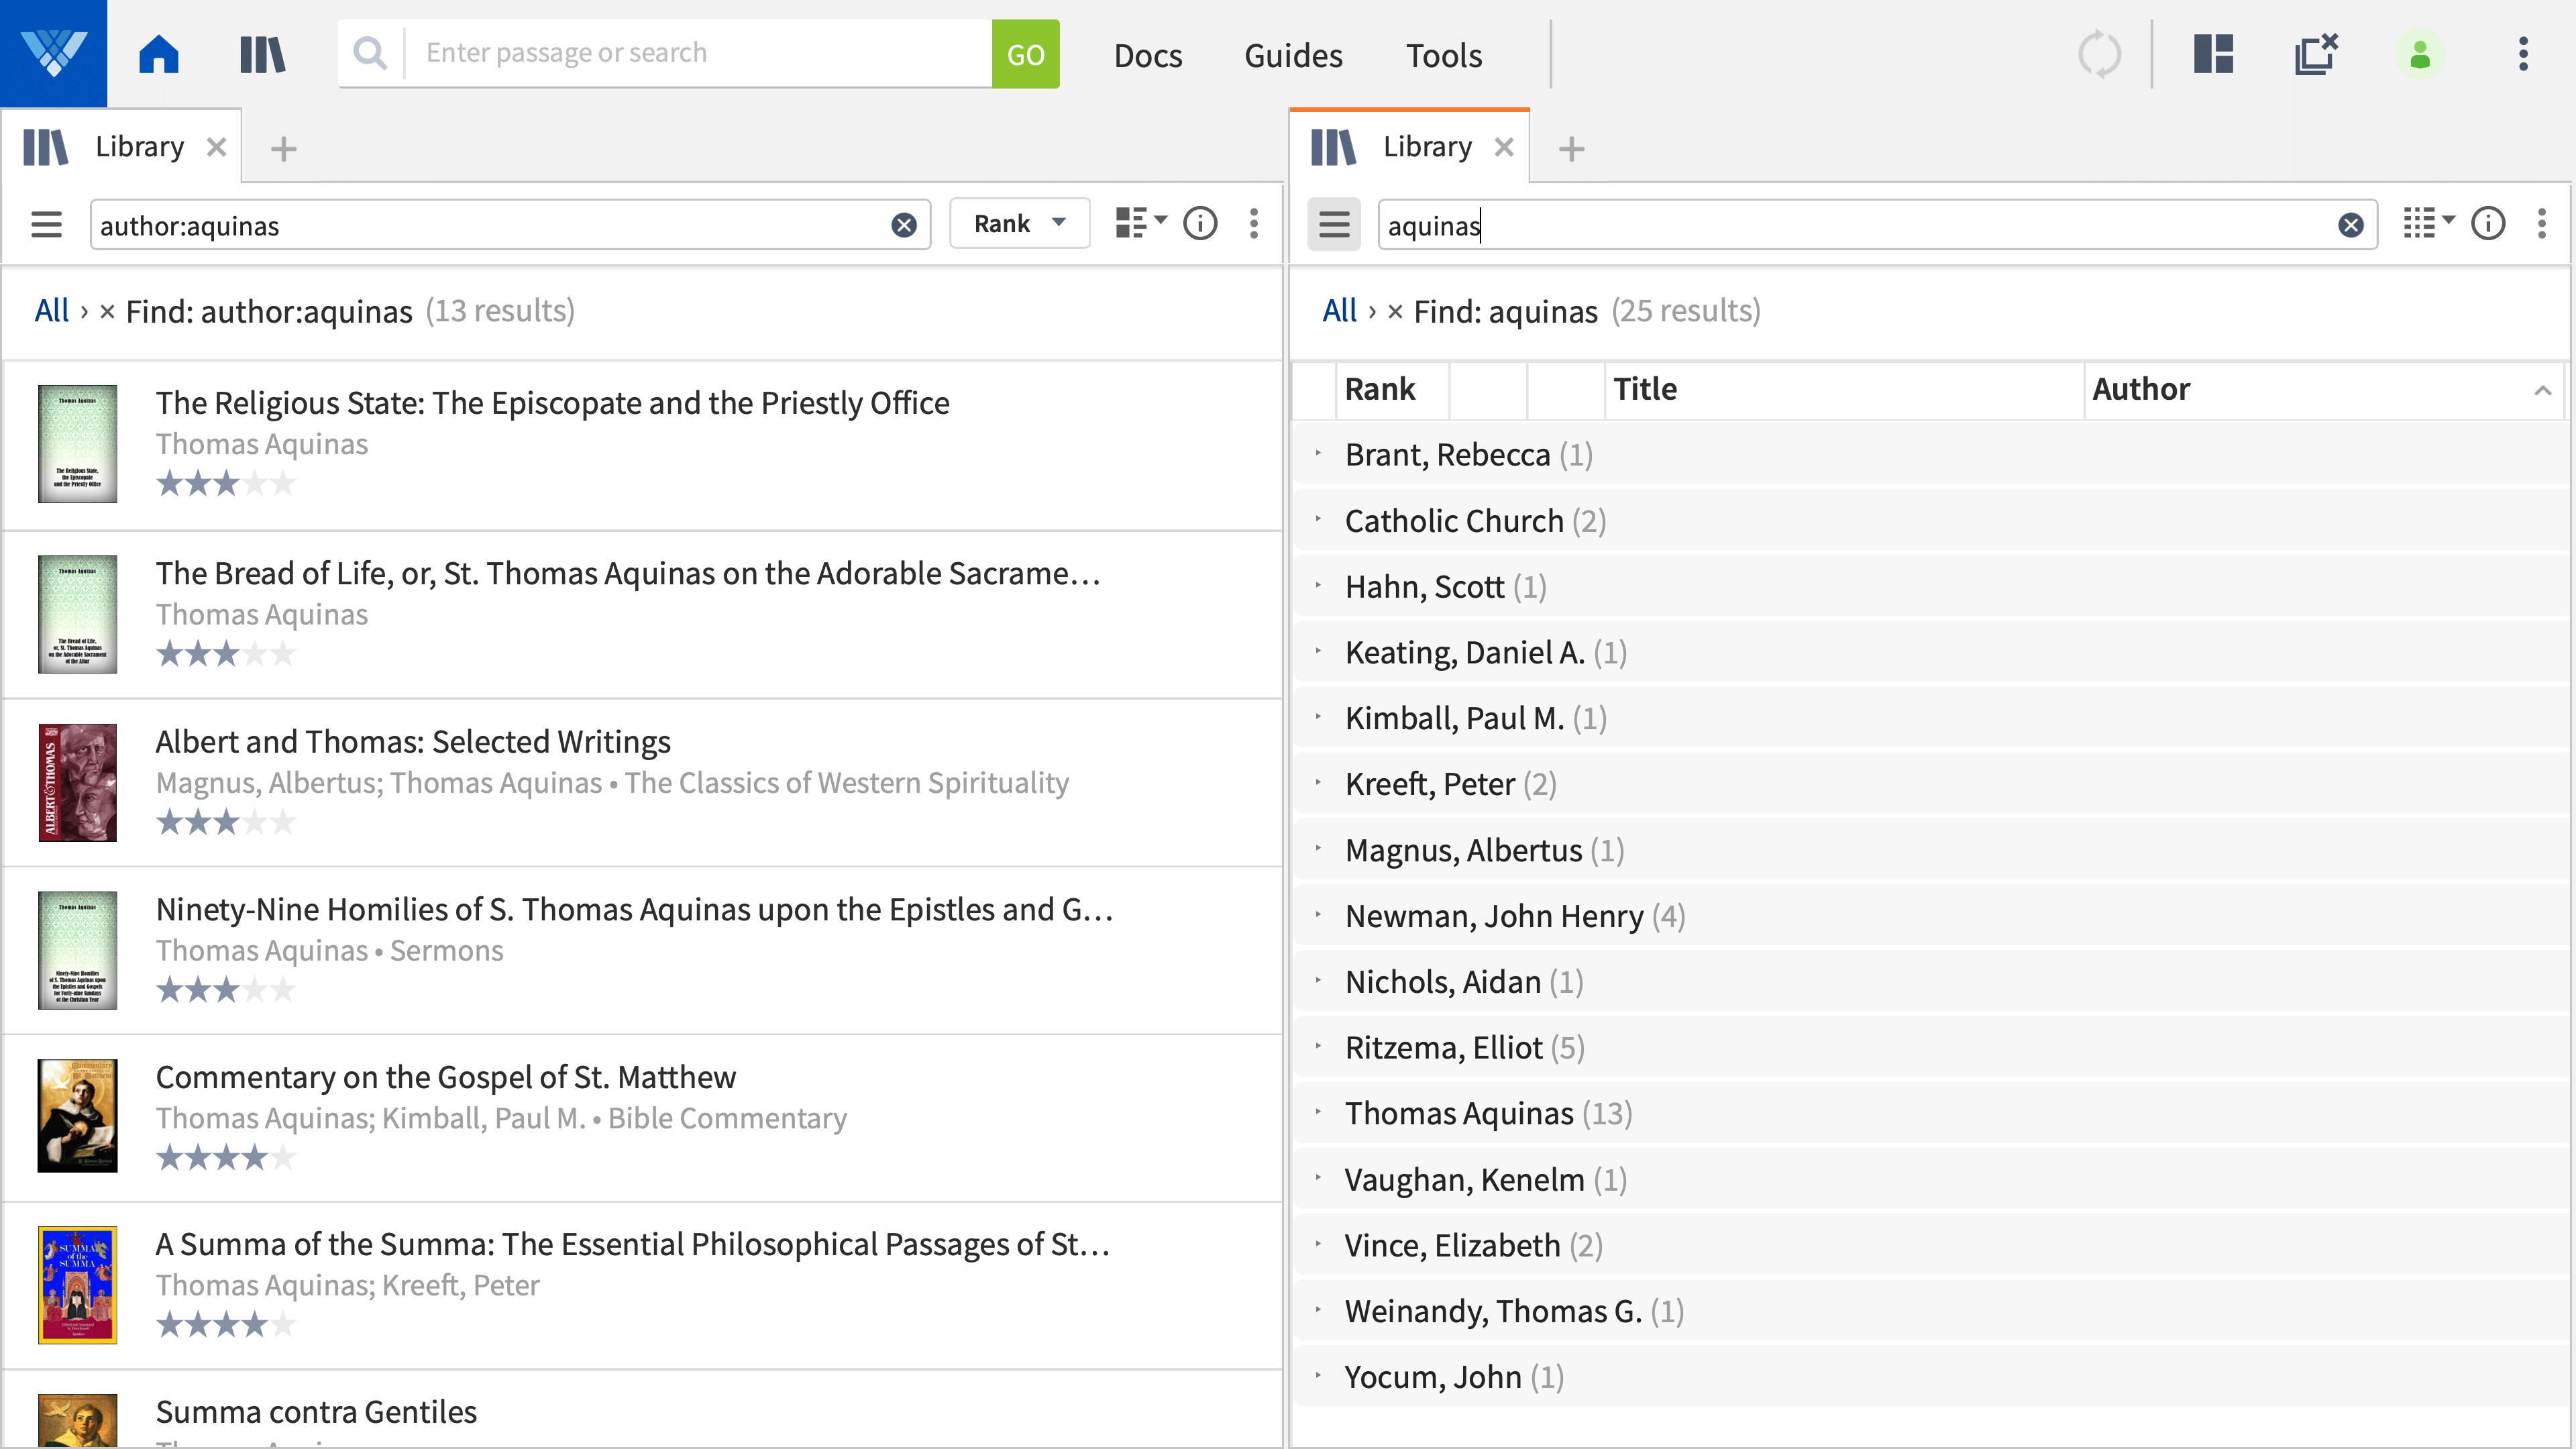Click the All link in left breadcrumb

pos(52,311)
